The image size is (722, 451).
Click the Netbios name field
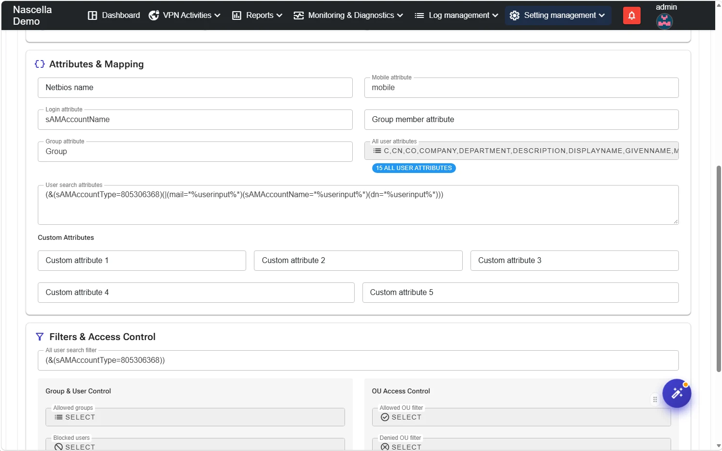pyautogui.click(x=195, y=88)
